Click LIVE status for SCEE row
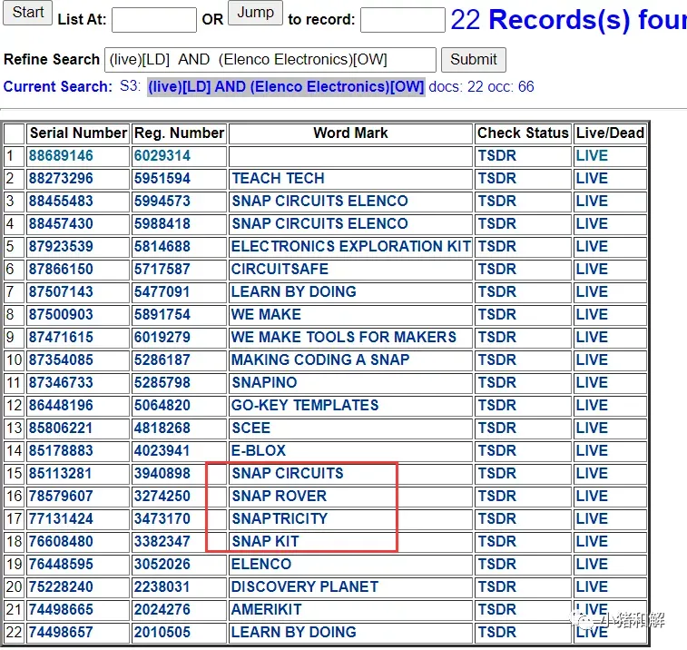Screen dimensions: 687x650 click(592, 428)
